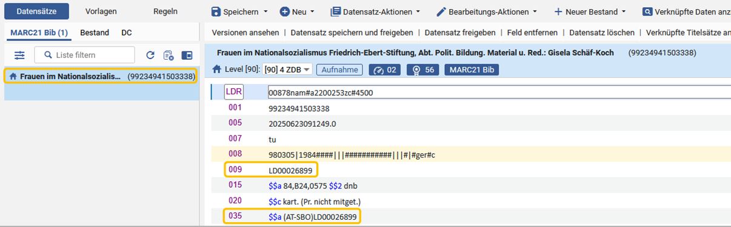
Task: Click the plus icon for Neuer Bestand
Action: pos(558,11)
